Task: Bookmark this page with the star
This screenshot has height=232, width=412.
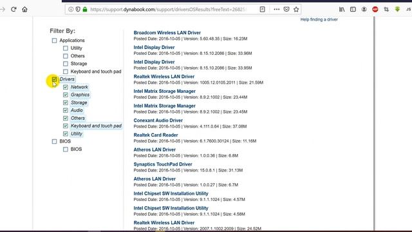Action: point(296,9)
